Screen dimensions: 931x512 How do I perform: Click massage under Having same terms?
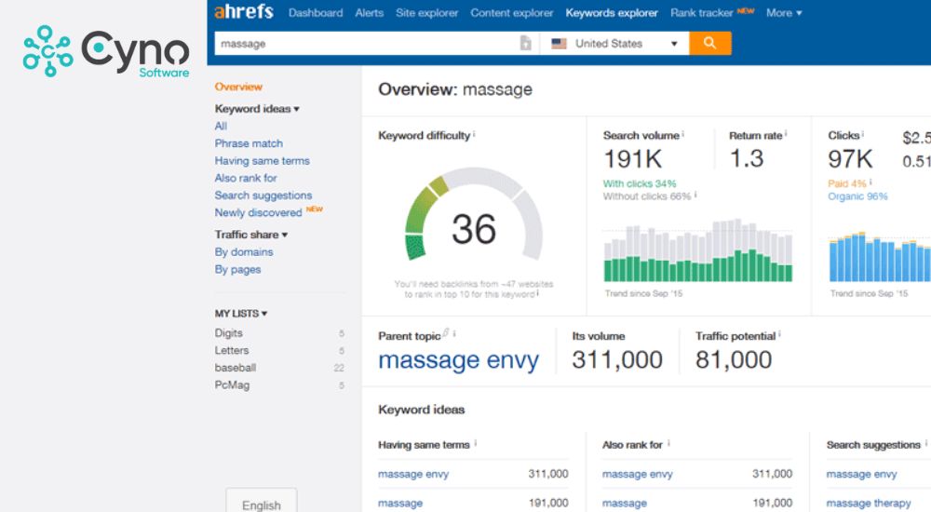pos(400,503)
